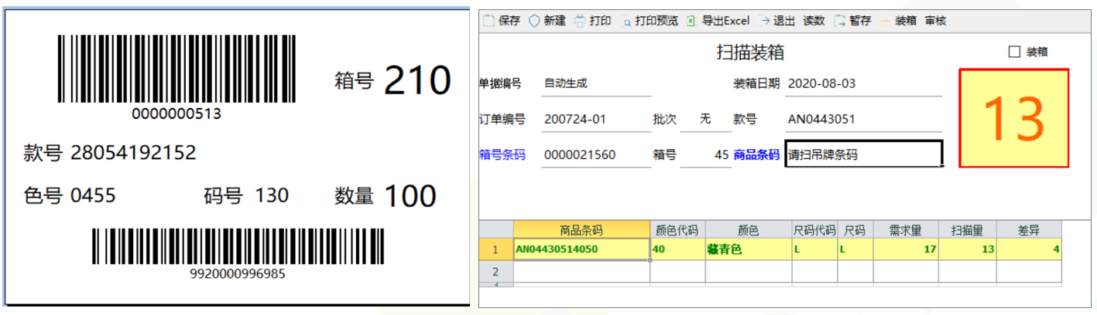This screenshot has height=315, width=1097.
Task: Click the blue 箱号条码 label
Action: point(502,154)
